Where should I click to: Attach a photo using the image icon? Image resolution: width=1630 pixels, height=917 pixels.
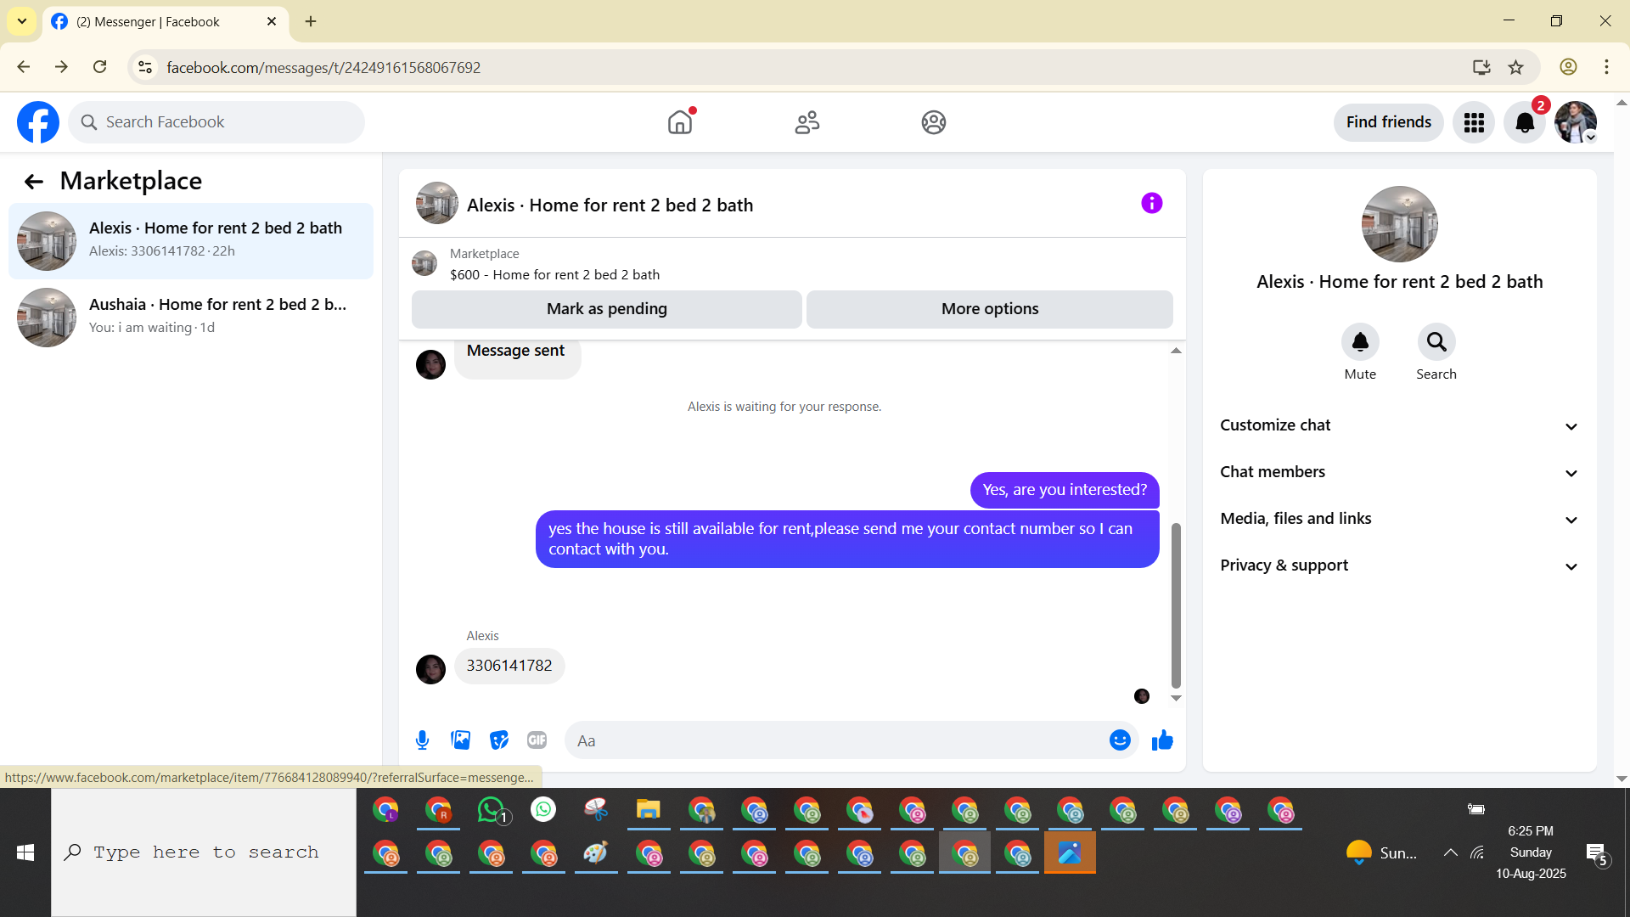[x=460, y=740]
